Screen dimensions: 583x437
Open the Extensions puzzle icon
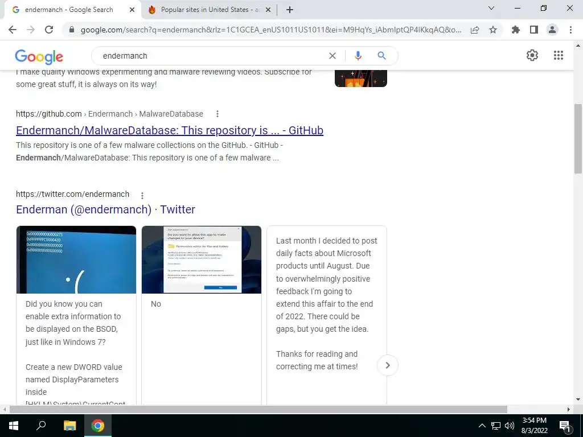click(516, 30)
